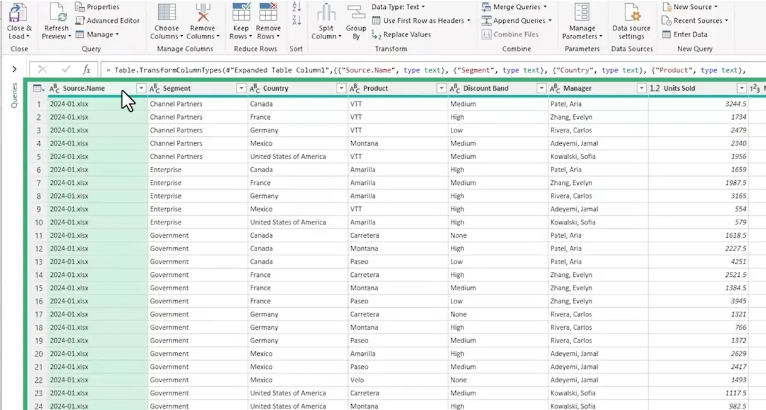Open the New Source menu
Viewport: 766px width, 410px height.
[690, 7]
